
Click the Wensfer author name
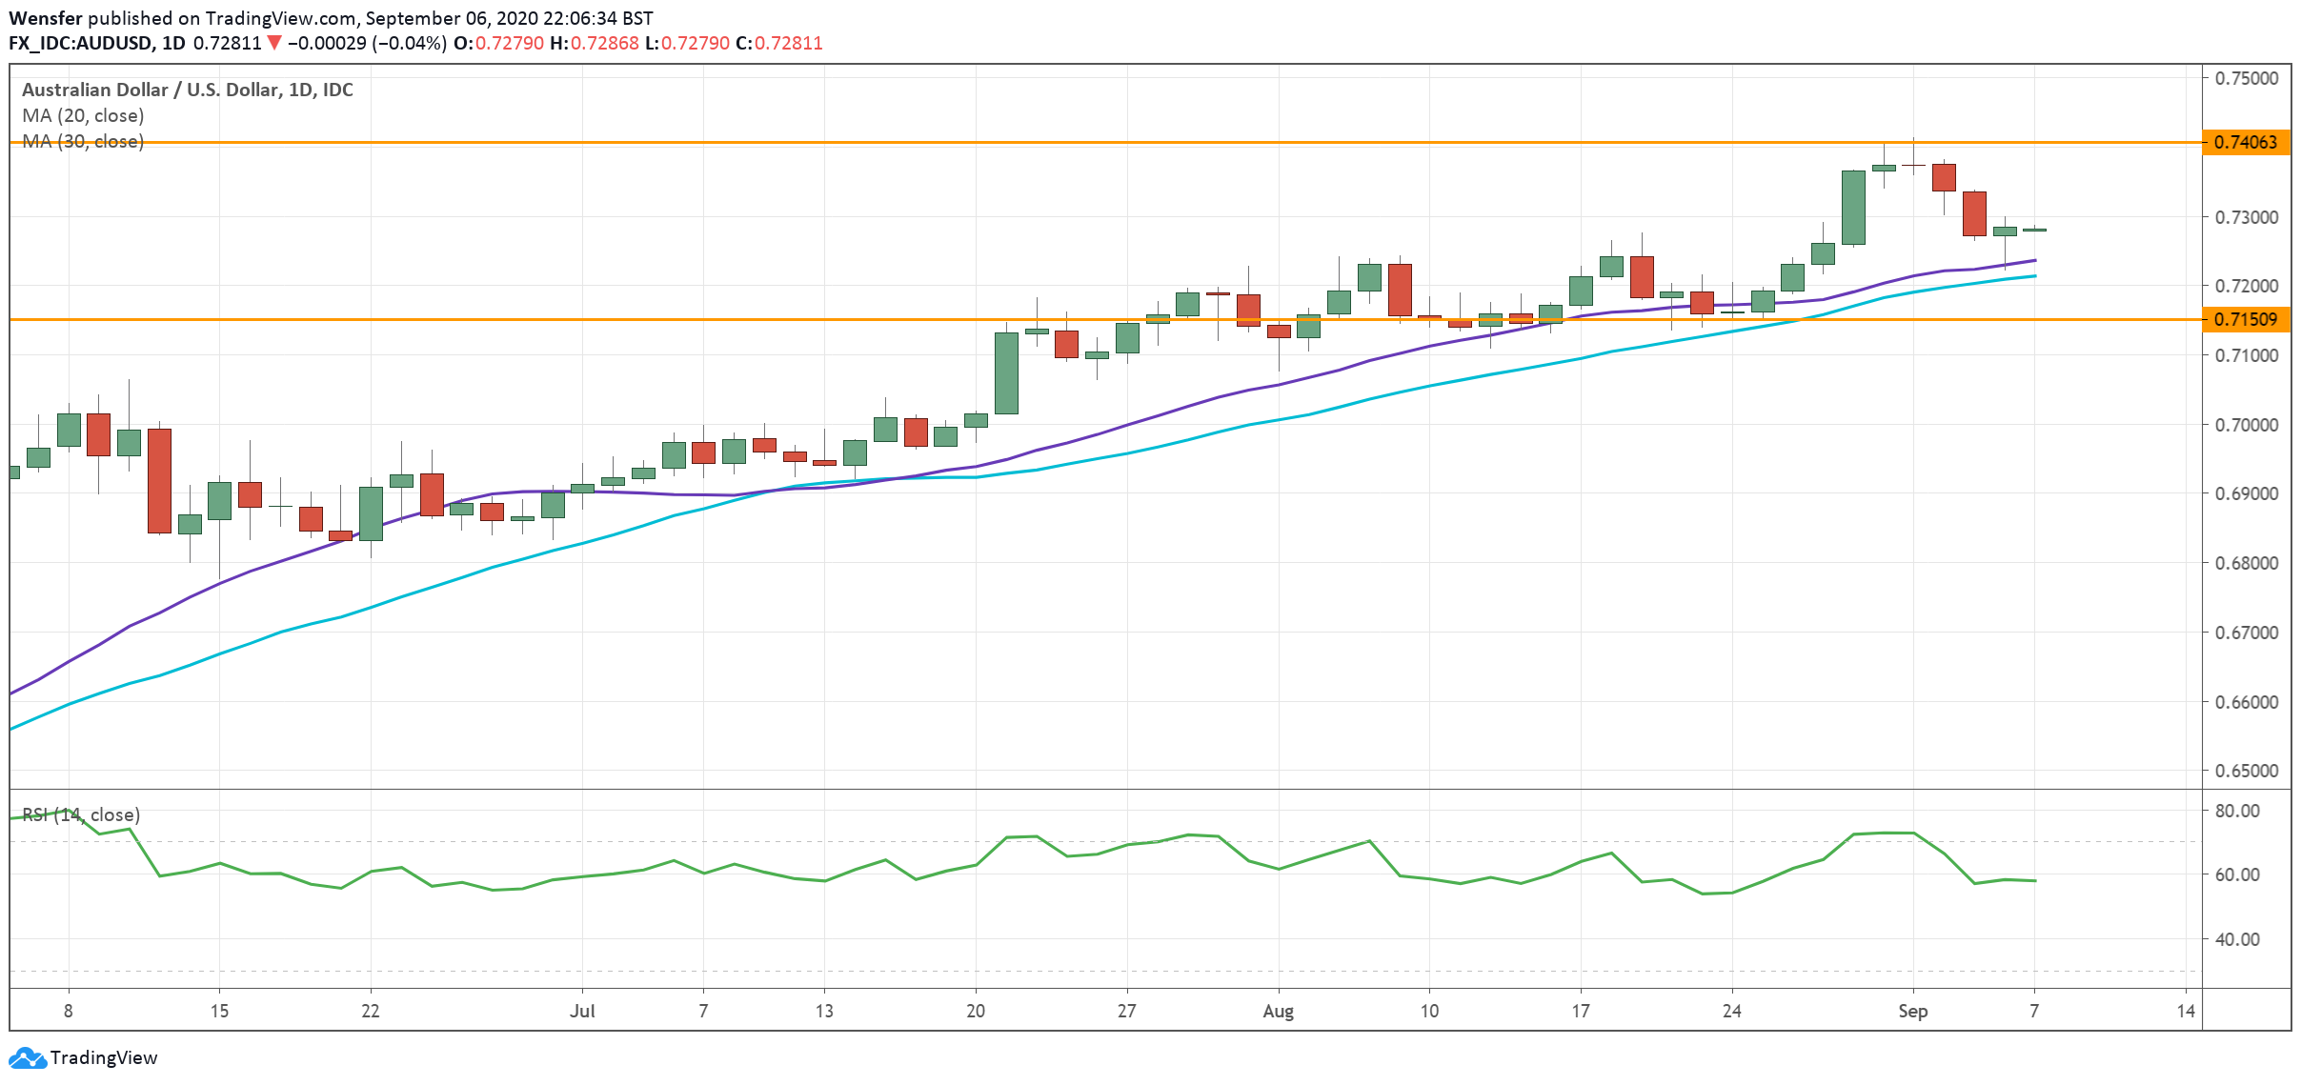click(45, 18)
